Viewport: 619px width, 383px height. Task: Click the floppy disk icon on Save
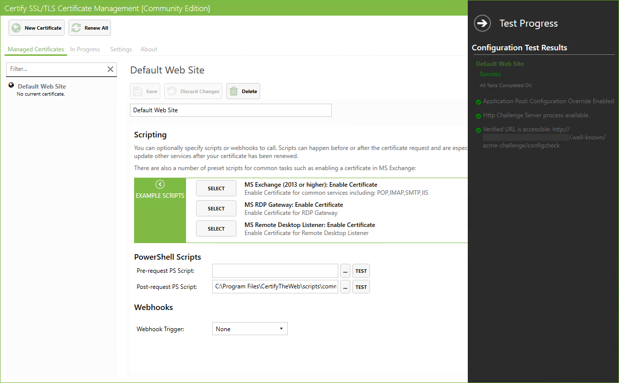(138, 91)
